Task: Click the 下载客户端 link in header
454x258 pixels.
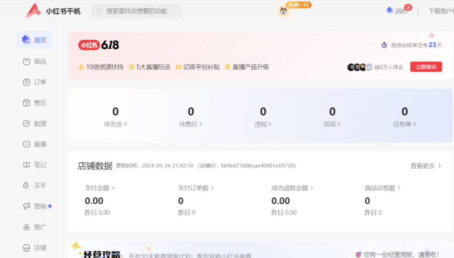Action: point(441,11)
